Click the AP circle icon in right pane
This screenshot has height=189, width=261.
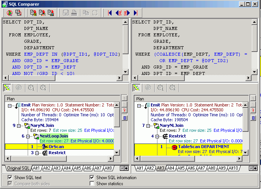[x=148, y=87]
